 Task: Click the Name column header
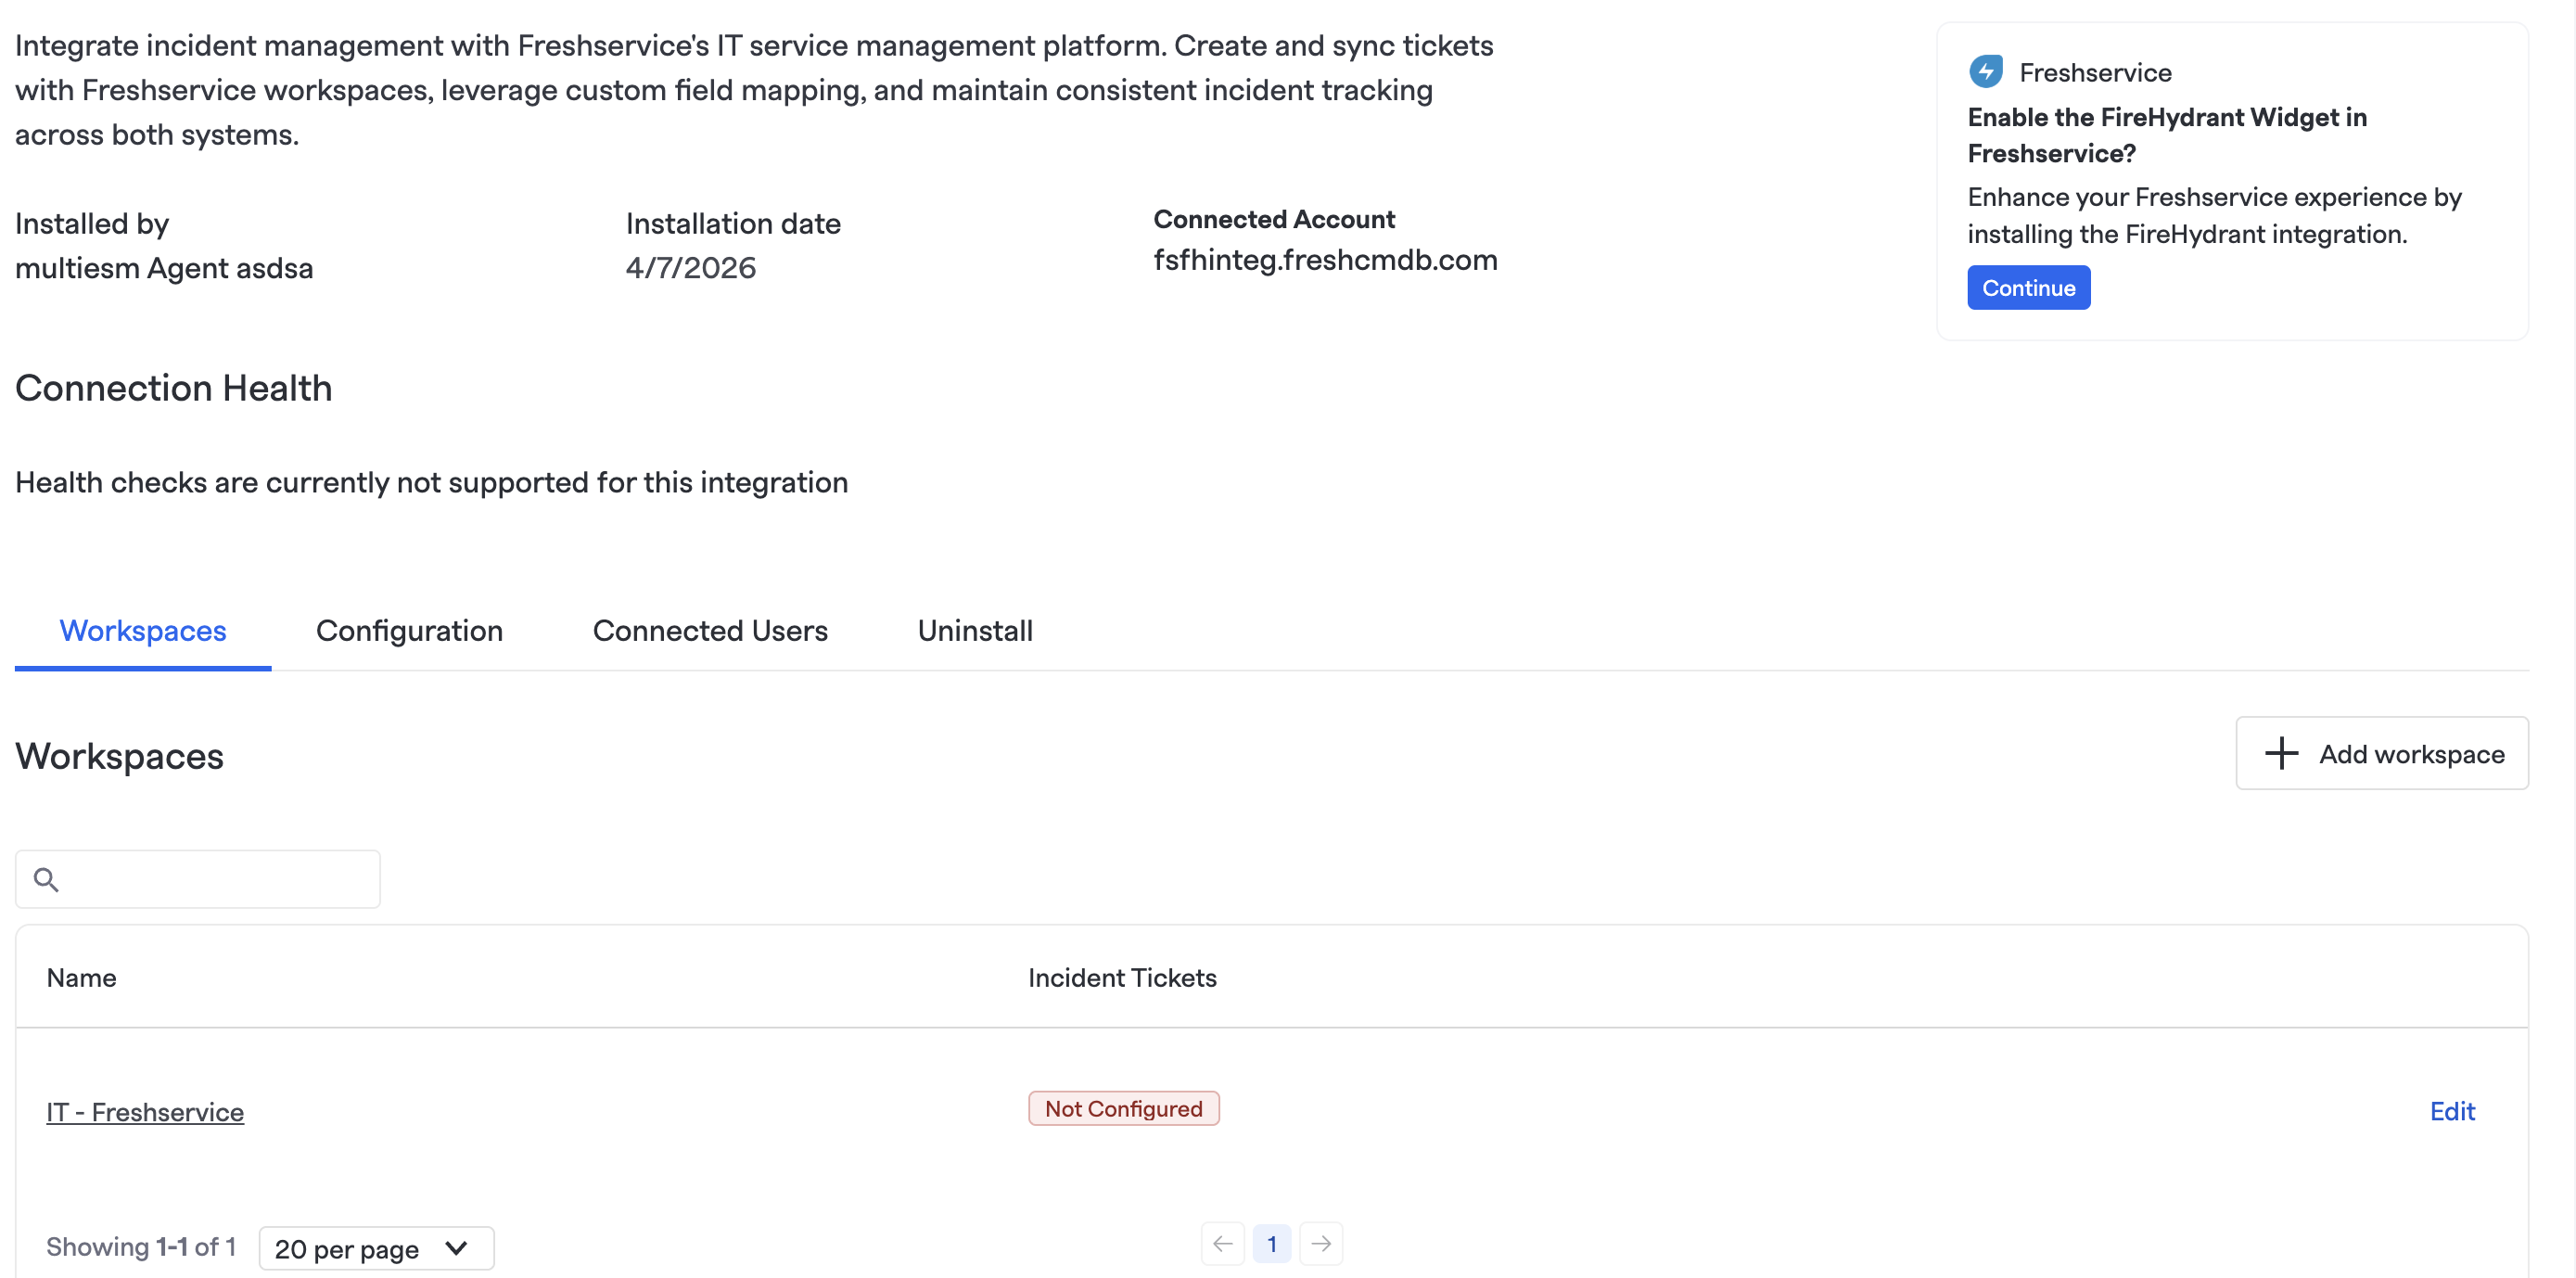pos(81,977)
